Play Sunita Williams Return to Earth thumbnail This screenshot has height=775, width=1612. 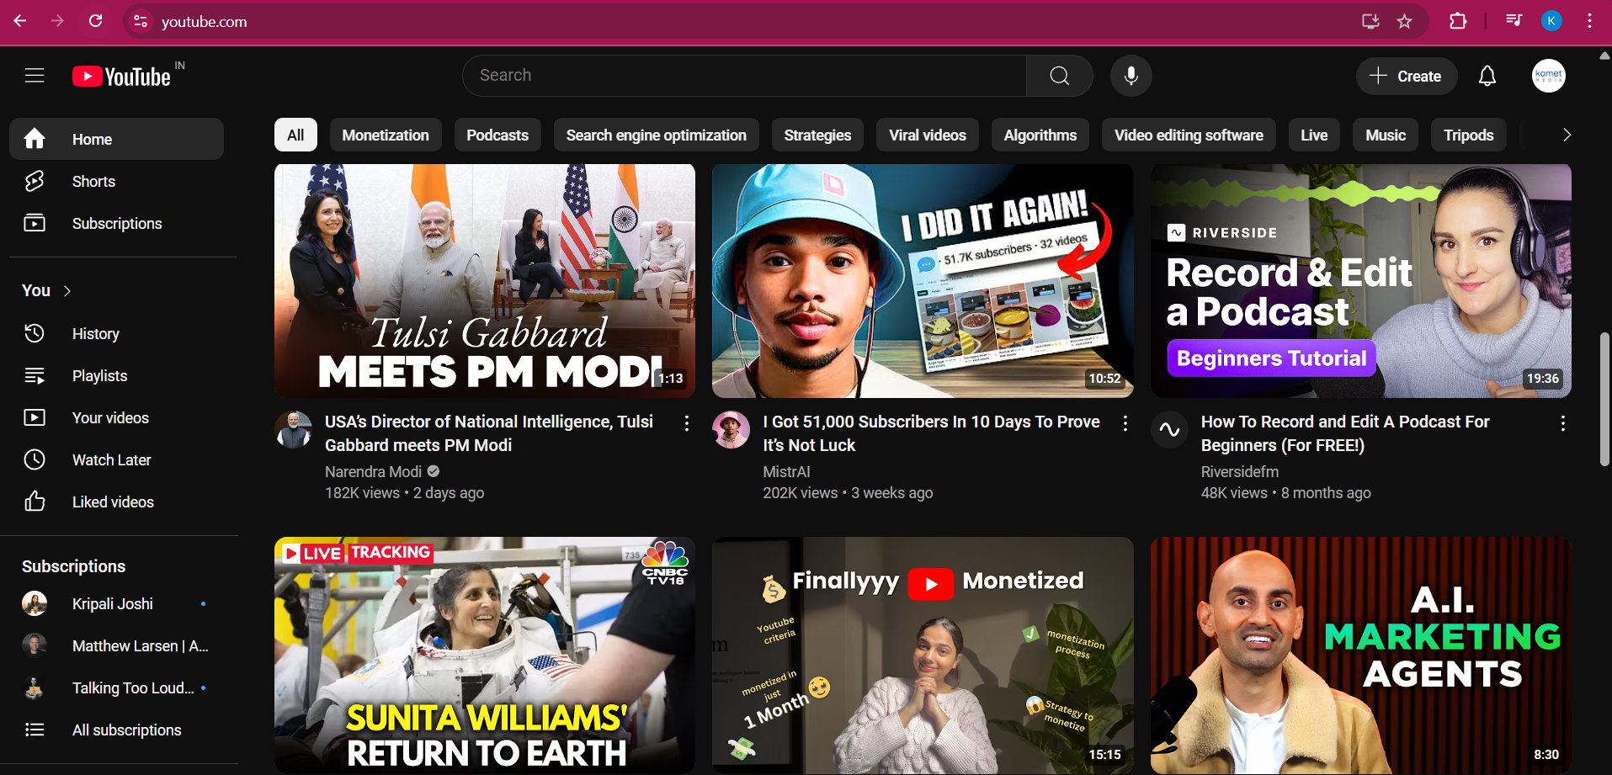coord(485,655)
